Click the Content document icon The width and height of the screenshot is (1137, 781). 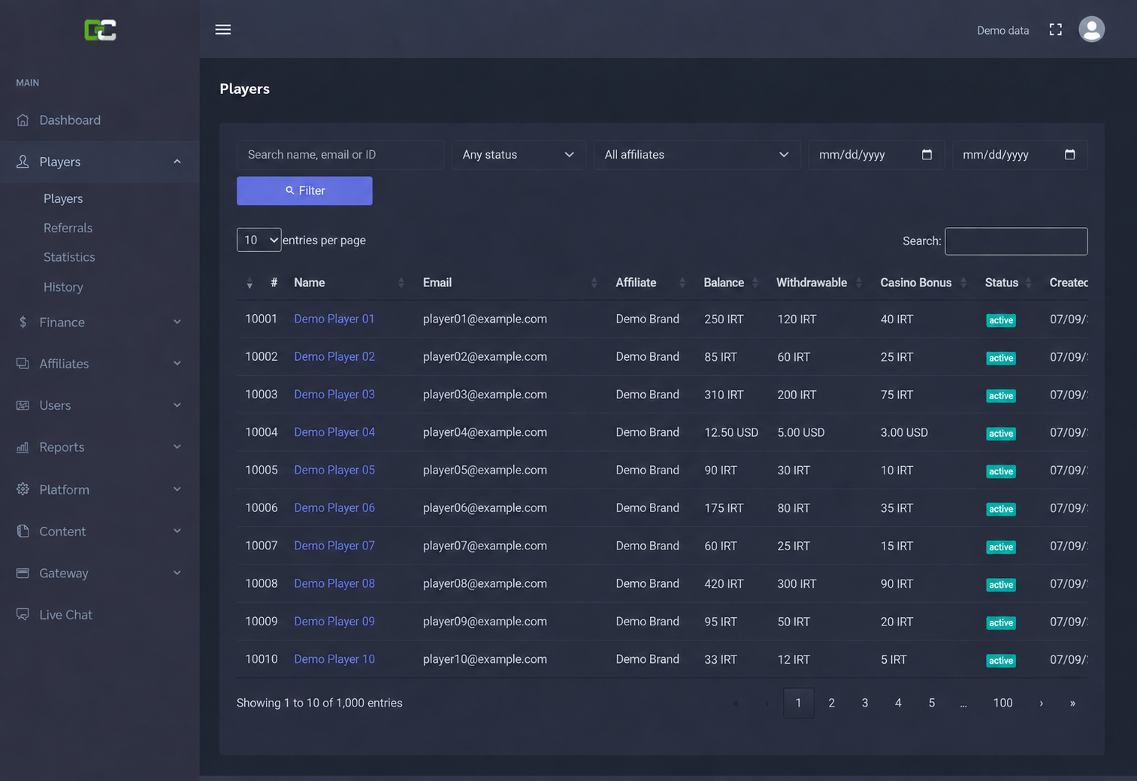[x=23, y=531]
